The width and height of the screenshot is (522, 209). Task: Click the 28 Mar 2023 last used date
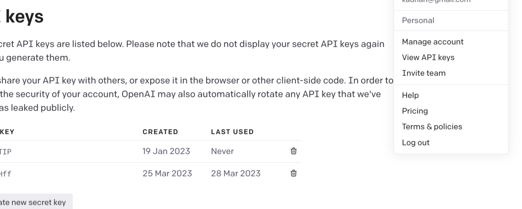[x=236, y=173]
